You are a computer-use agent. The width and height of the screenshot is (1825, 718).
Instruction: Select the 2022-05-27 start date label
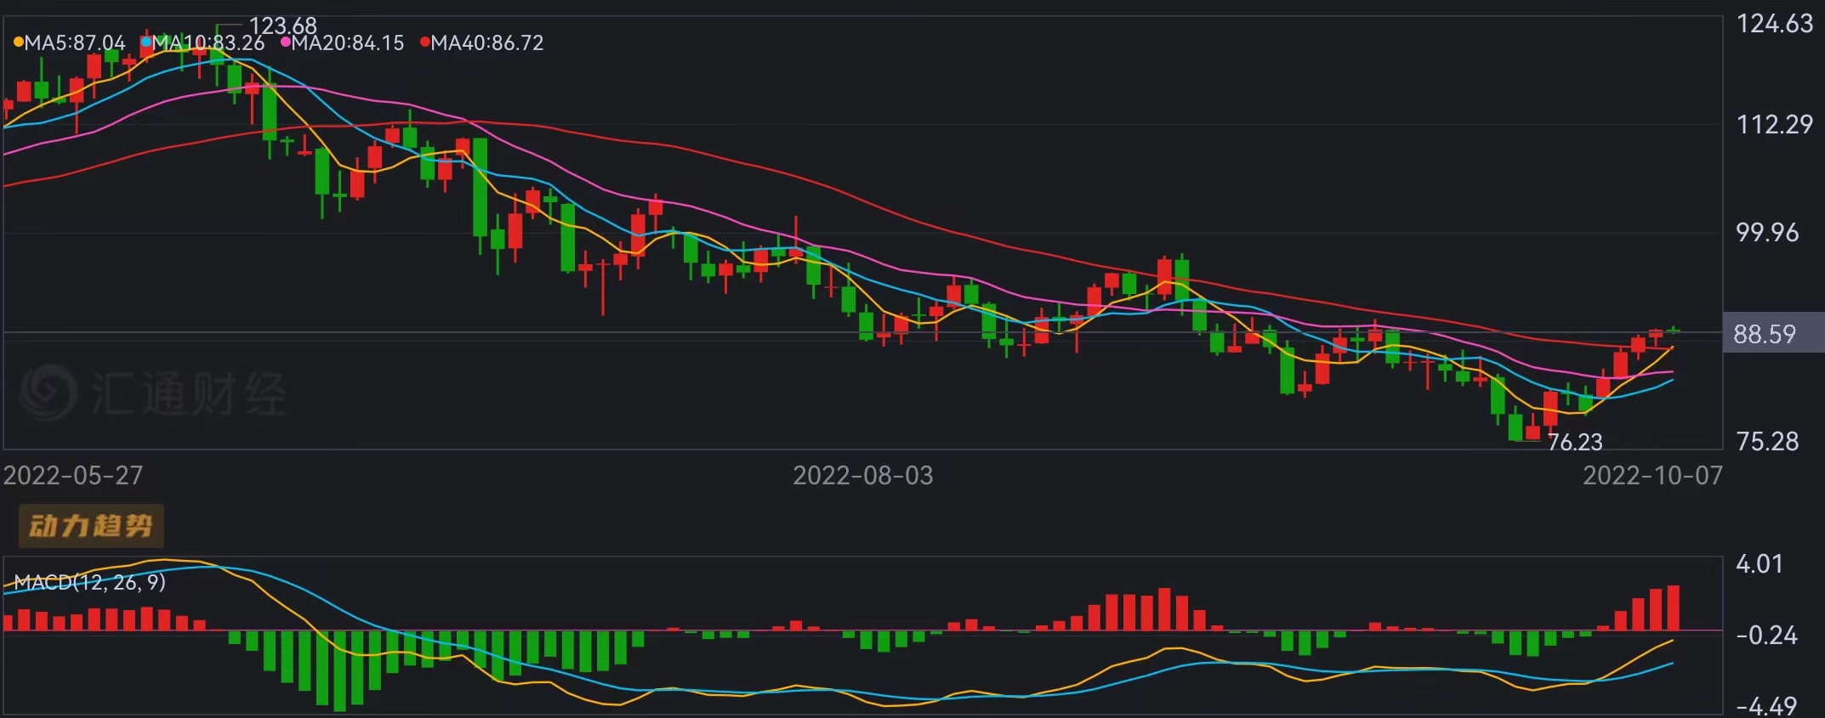pos(73,475)
